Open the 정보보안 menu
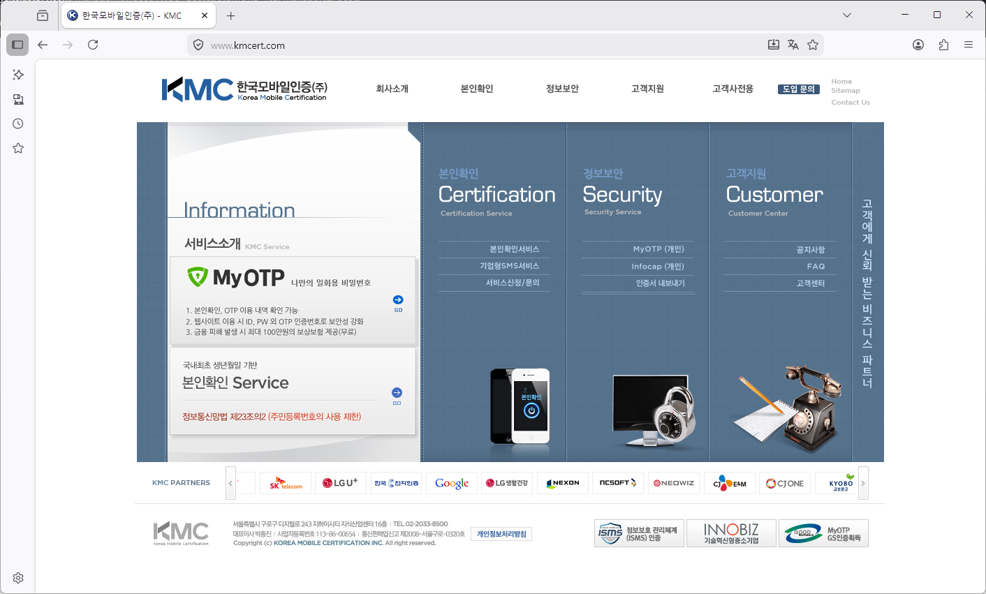The height and width of the screenshot is (594, 986). click(562, 89)
